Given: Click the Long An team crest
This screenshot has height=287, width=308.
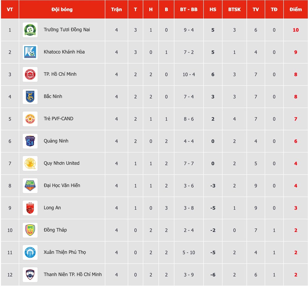Looking at the screenshot, I should click(x=30, y=208).
